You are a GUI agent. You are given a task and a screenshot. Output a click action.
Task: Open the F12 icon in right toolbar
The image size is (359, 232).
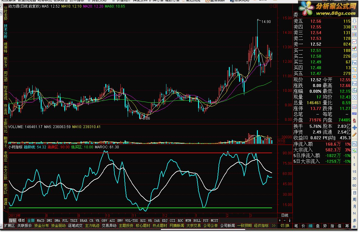click(354, 84)
